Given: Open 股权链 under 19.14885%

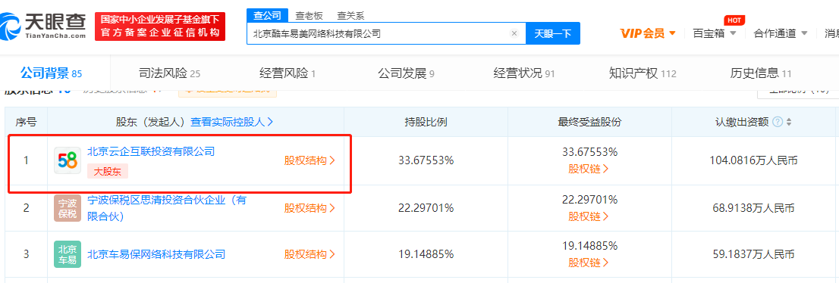Looking at the screenshot, I should coord(589,263).
